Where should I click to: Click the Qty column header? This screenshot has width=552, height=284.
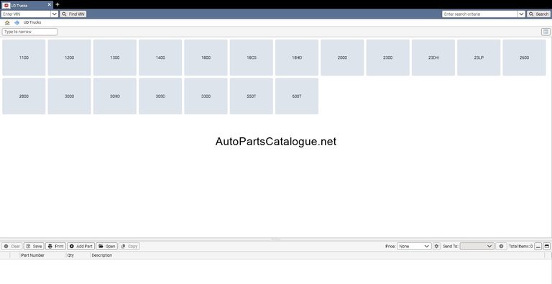[x=70, y=255]
